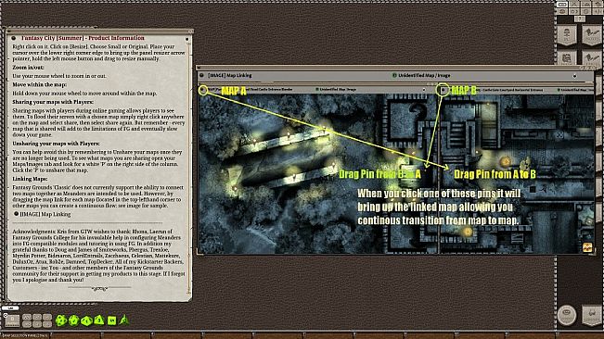Screen dimensions: 604x339
Task: Click the highlighted white tool in top-right dock
Action: coord(562,5)
